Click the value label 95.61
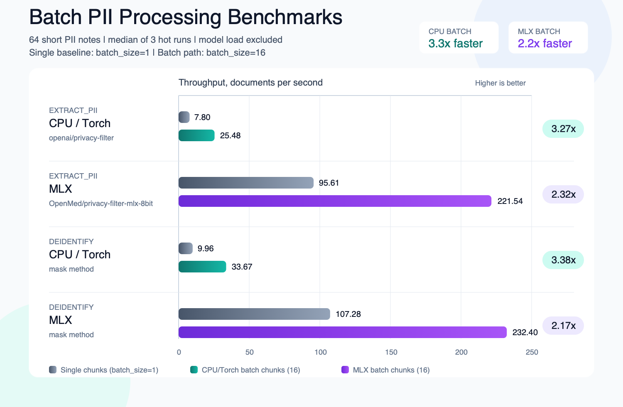This screenshot has height=407, width=623. pyautogui.click(x=329, y=183)
